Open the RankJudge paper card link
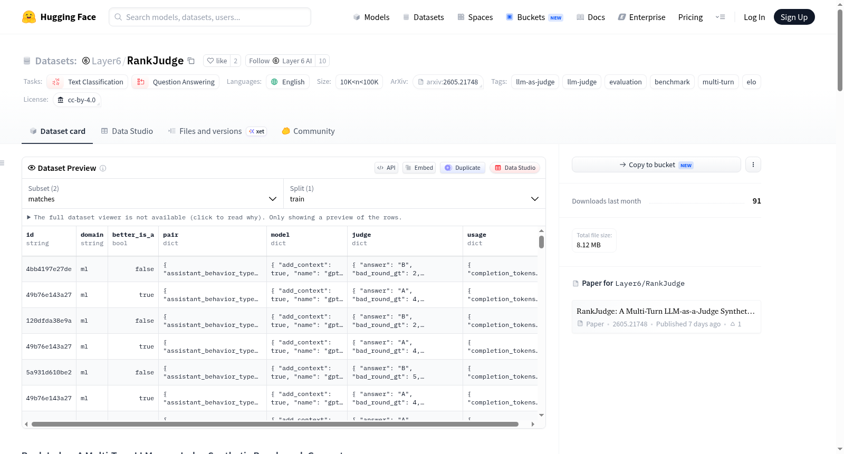 tap(666, 317)
